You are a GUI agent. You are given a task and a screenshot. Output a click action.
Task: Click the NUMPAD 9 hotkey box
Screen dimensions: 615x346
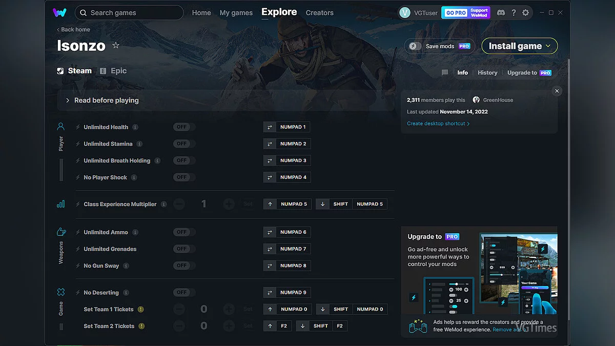(293, 293)
